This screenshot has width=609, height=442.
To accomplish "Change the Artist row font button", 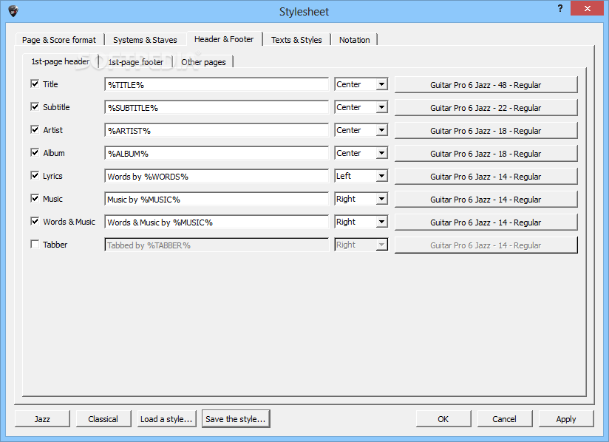I will (486, 131).
